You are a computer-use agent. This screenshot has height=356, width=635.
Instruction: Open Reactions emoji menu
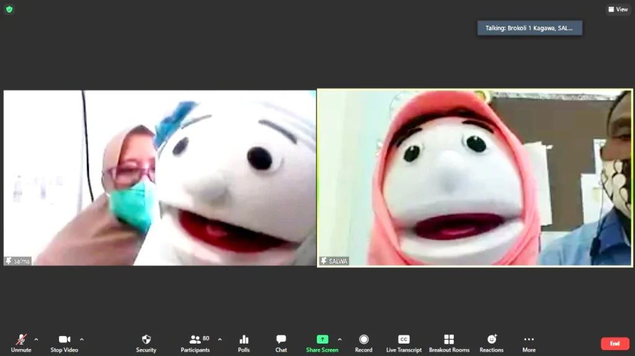[x=492, y=343]
